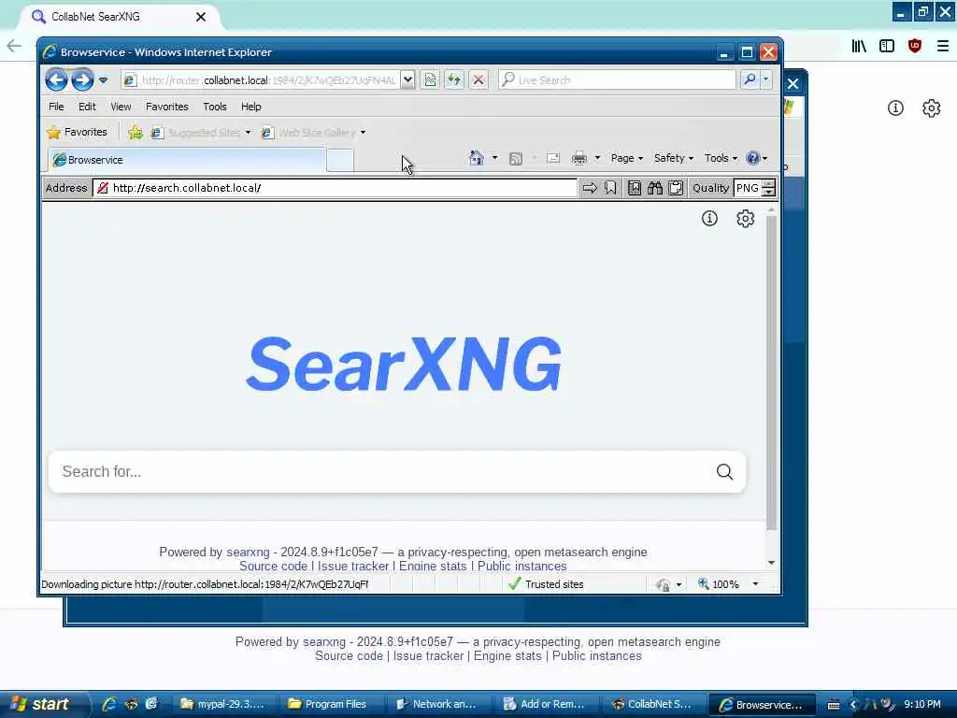
Task: Click the IE Stop loading button
Action: 478,80
